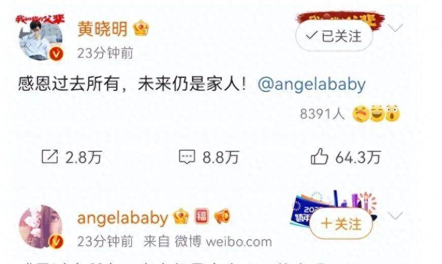Viewport: 442px width, 264px height.
Task: Expand the chevron menu on 黄晓明's post
Action: coord(395,27)
